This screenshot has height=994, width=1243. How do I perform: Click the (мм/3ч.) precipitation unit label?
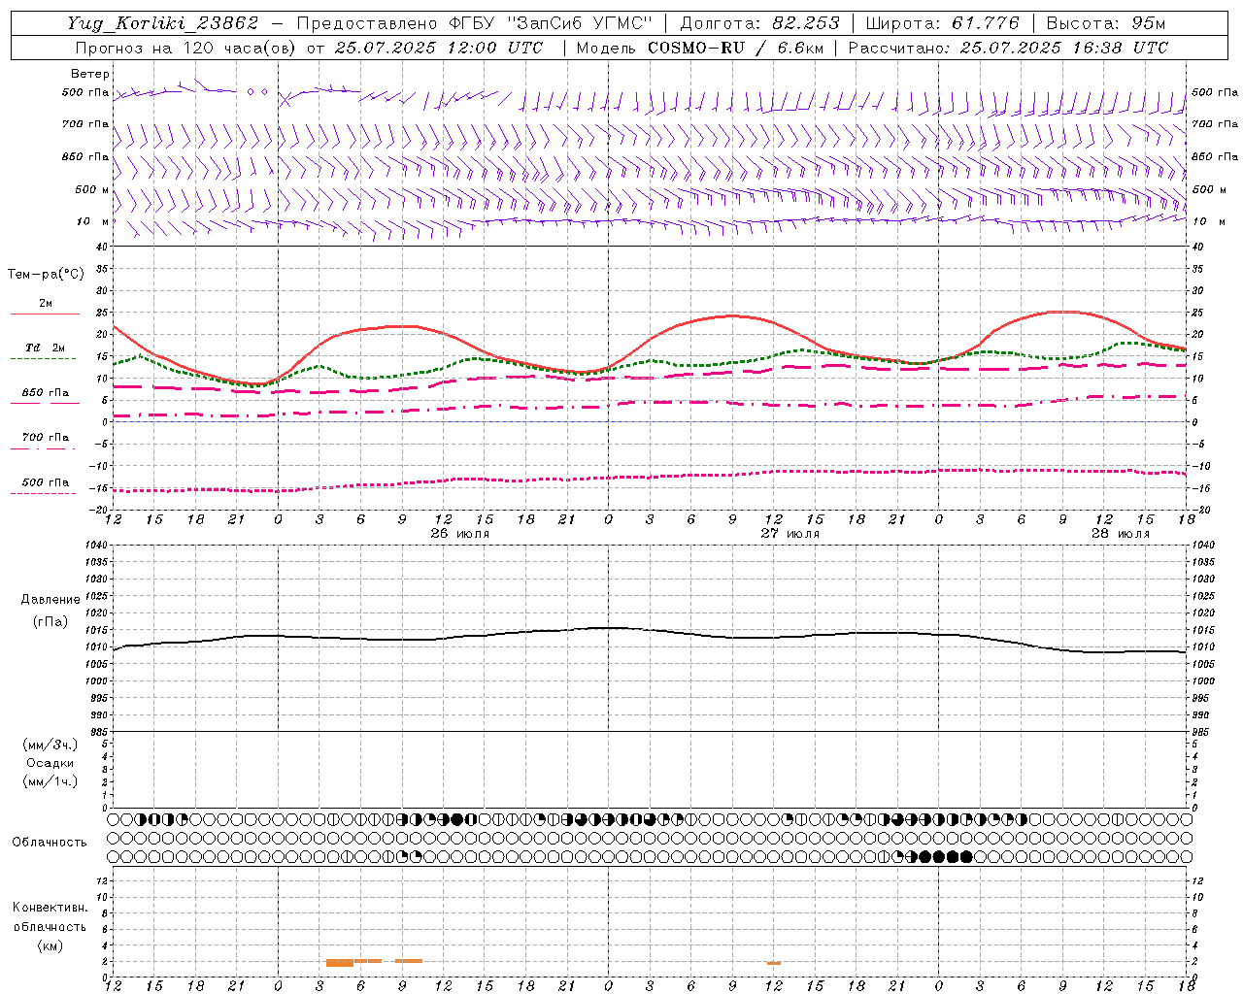coord(50,745)
